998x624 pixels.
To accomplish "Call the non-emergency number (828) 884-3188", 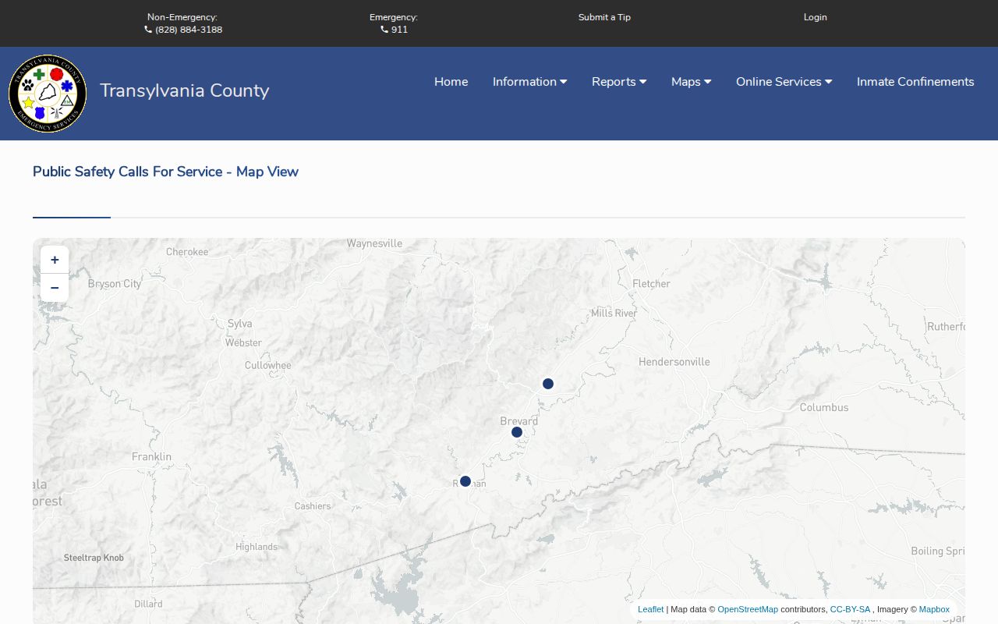I will [x=183, y=30].
